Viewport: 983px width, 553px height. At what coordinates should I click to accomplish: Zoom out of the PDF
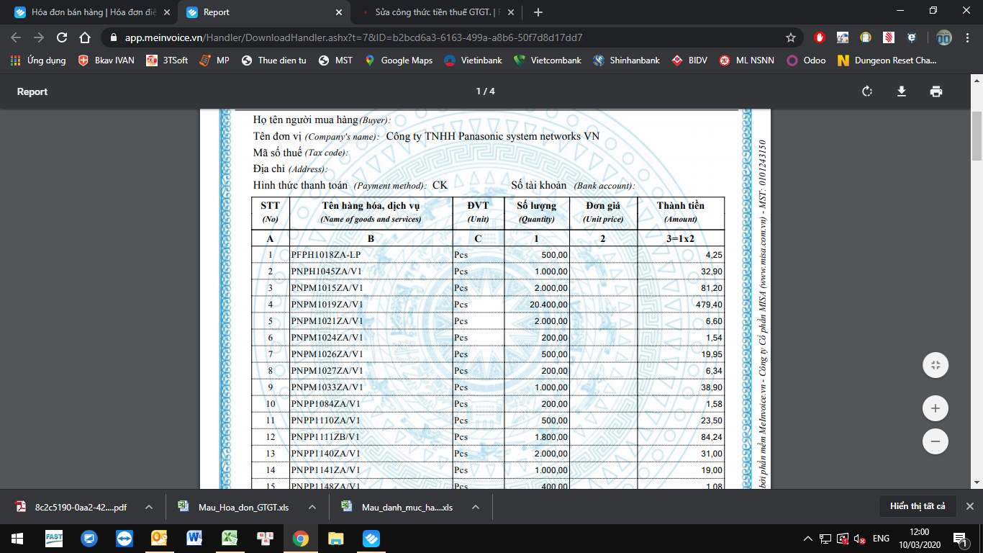click(x=935, y=441)
